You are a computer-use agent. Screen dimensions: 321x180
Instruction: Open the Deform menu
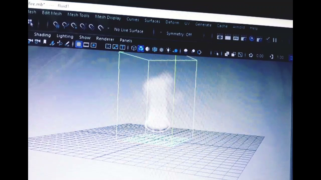pyautogui.click(x=172, y=22)
